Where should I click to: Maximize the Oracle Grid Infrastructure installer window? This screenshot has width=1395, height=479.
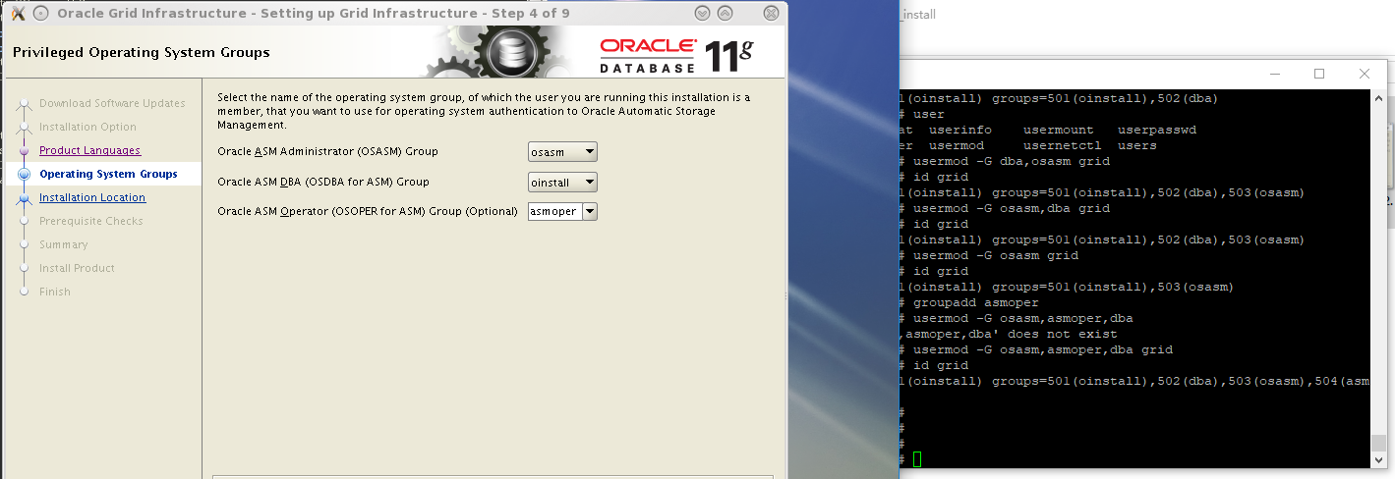725,13
